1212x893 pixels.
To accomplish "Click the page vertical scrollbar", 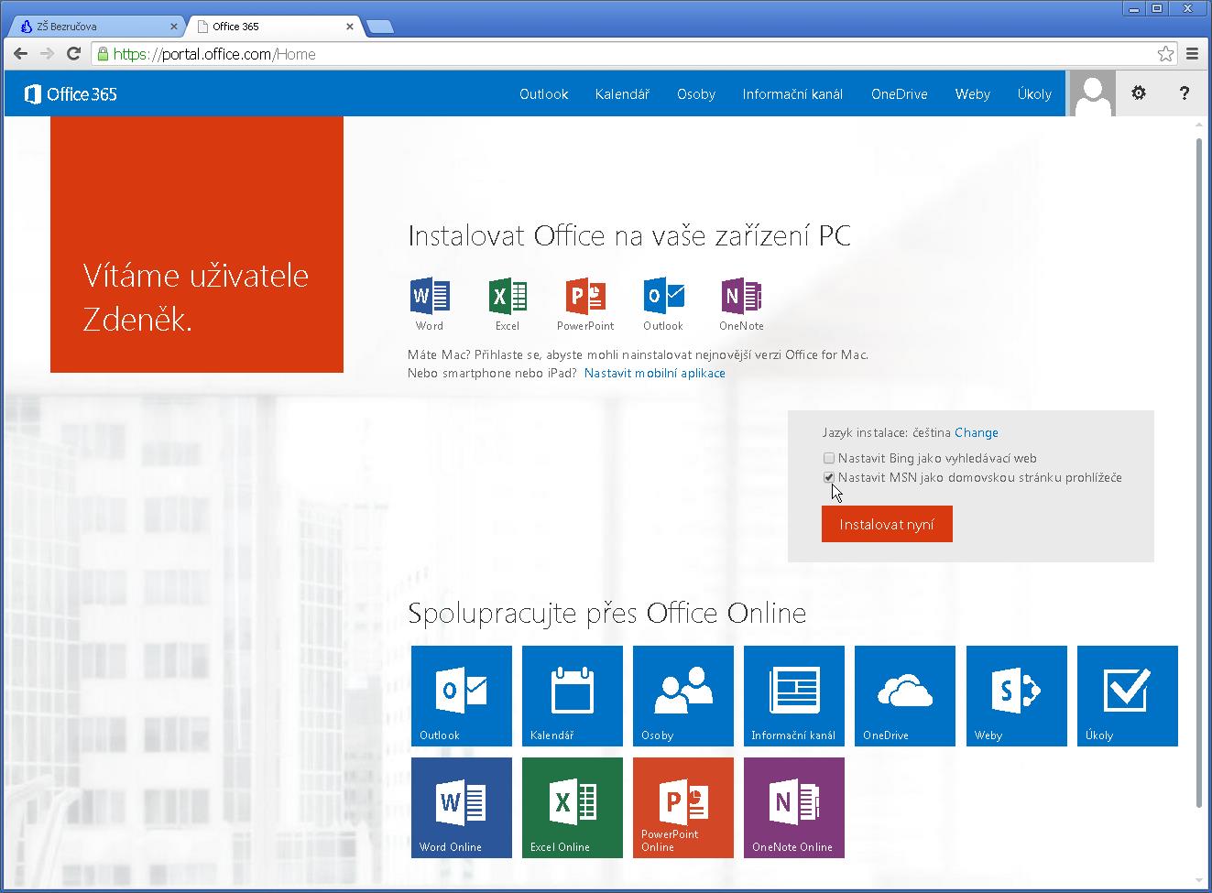I will pyautogui.click(x=1200, y=472).
